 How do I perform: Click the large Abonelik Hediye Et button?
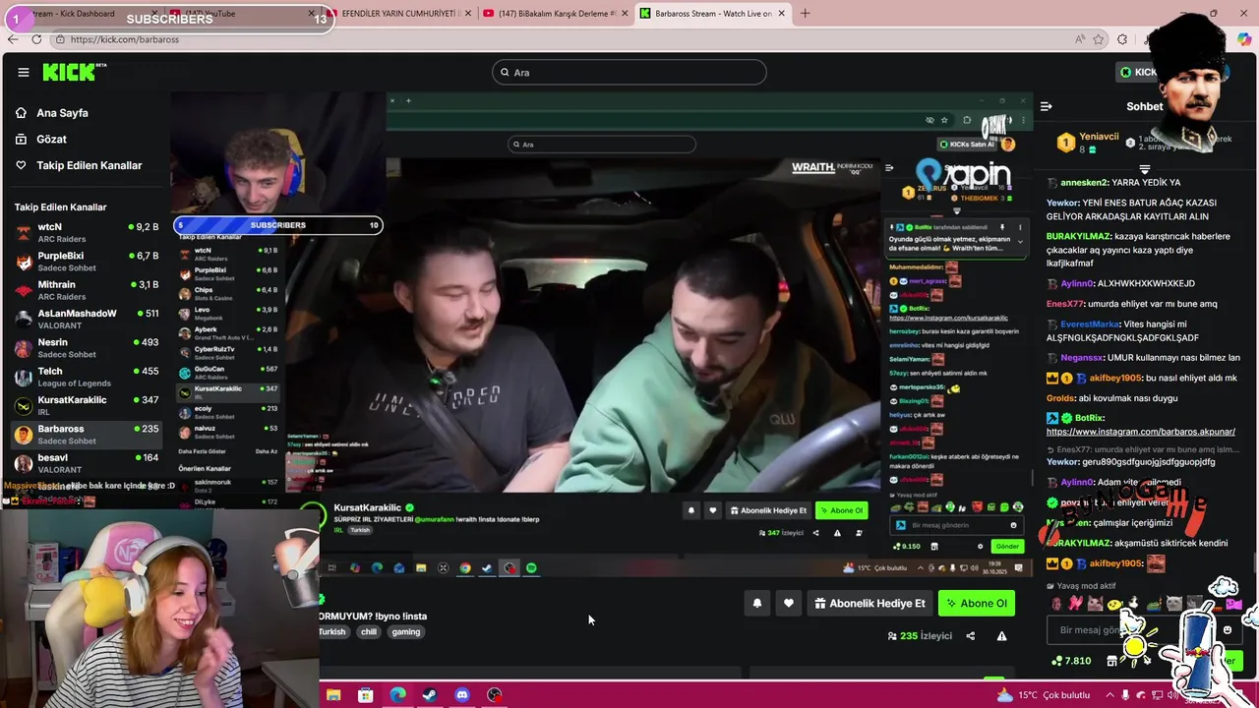point(869,604)
